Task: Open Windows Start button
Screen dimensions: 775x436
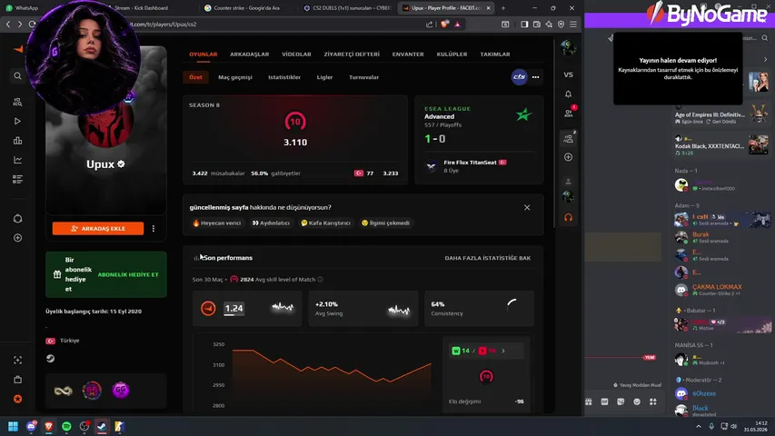Action: click(13, 426)
